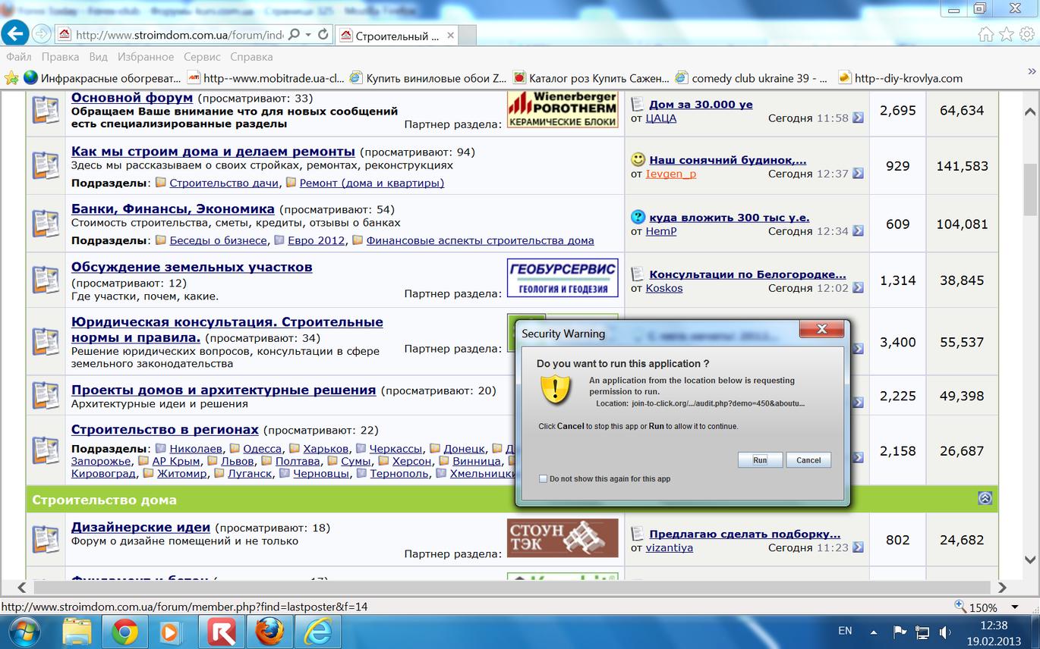Open the Справка menu
The height and width of the screenshot is (649, 1040).
251,57
